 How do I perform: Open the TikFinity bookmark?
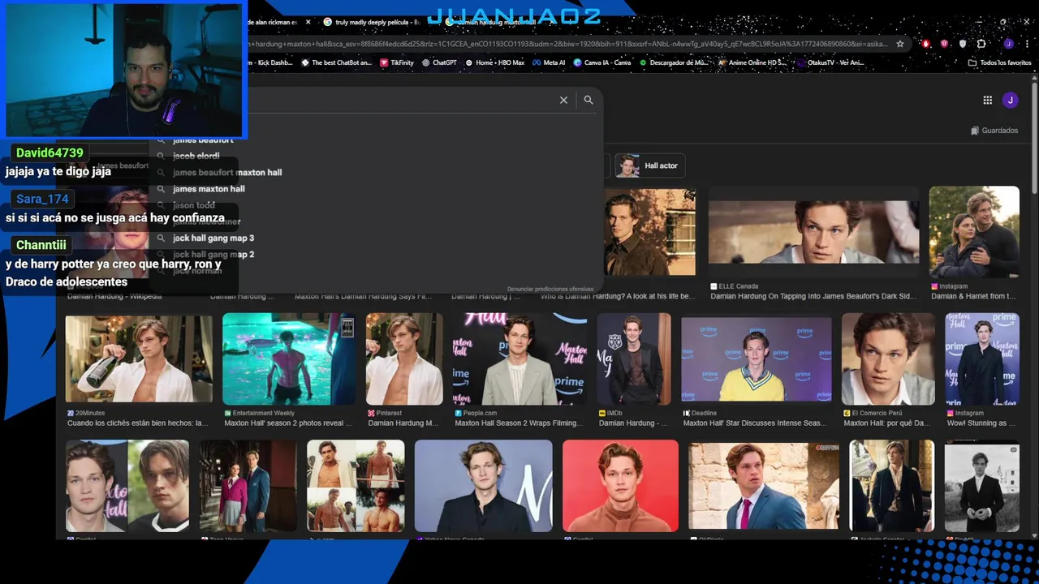(396, 62)
